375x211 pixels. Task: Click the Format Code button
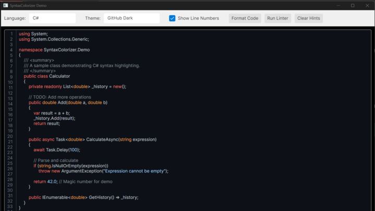coord(245,18)
